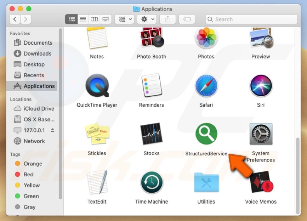
Task: Open the Action gear dropdown menu
Action: 147,19
